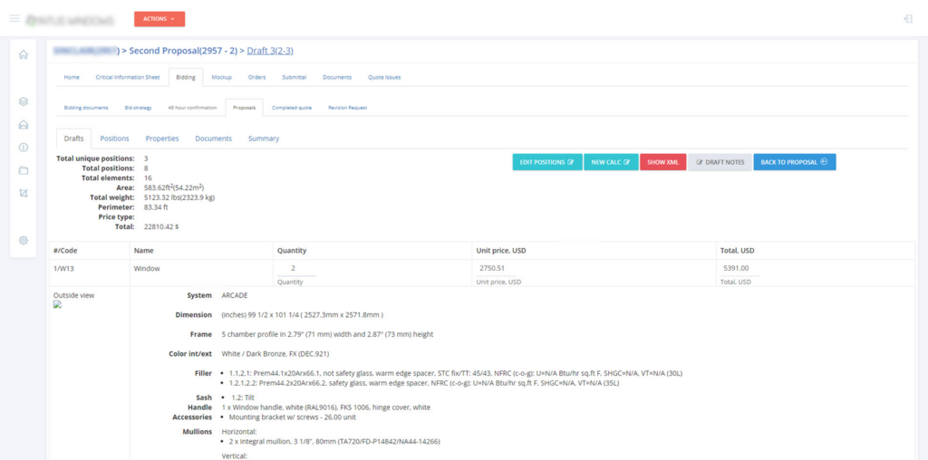
Task: Expand the Actions dropdown button
Action: pos(159,19)
